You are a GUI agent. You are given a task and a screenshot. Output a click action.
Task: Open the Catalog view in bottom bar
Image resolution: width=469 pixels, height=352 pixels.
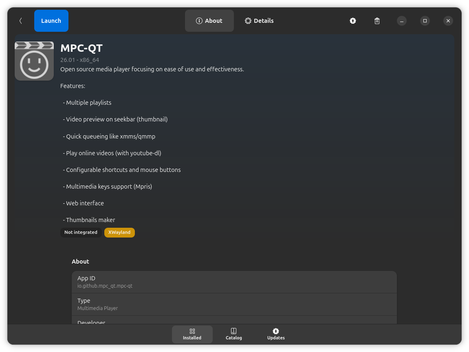[x=233, y=334]
